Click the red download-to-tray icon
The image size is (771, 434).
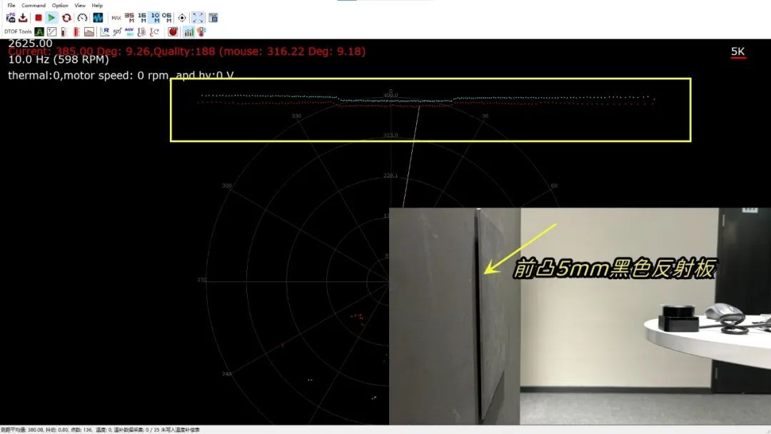point(23,18)
